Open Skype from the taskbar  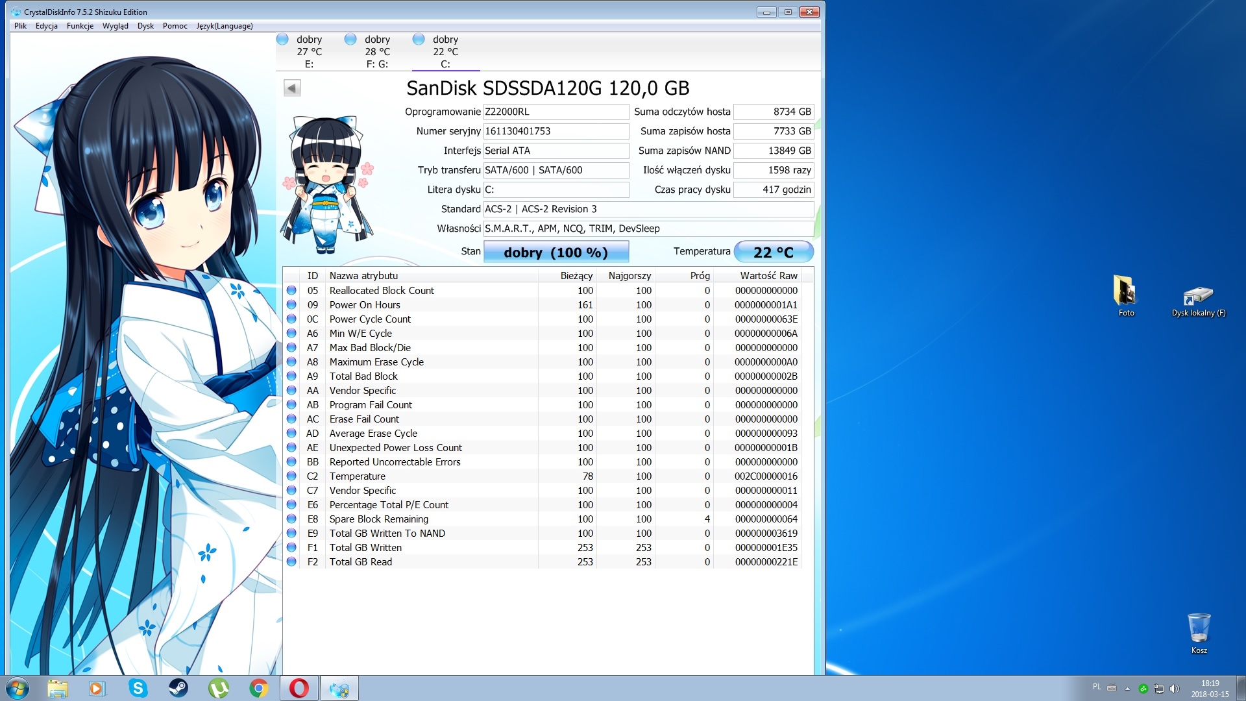(138, 688)
